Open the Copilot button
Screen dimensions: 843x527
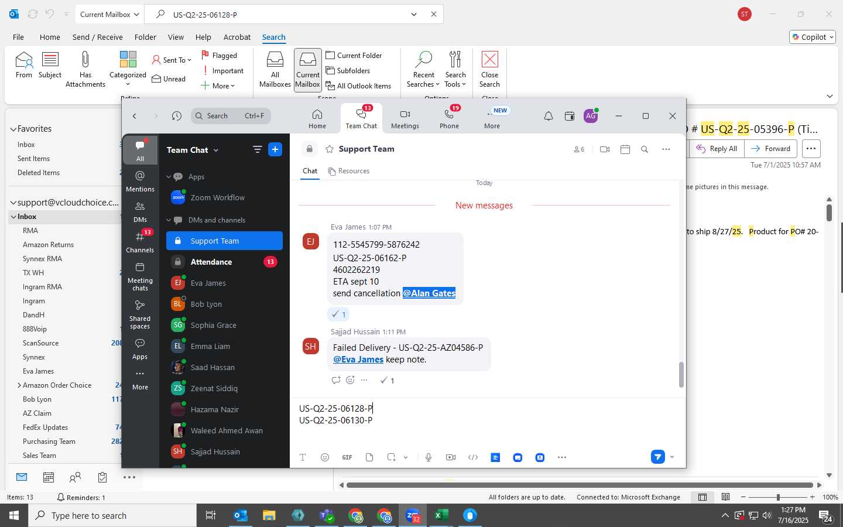tap(813, 37)
